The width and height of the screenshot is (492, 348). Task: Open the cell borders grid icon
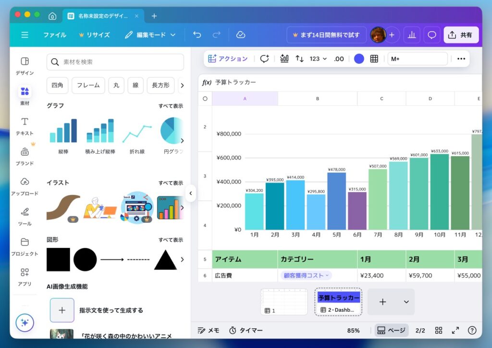click(x=374, y=59)
